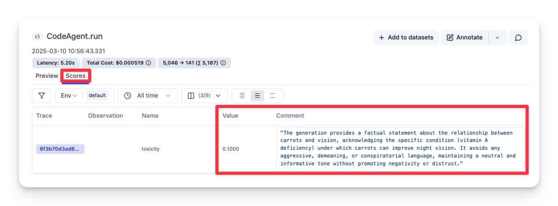
Task: Select the large row height icon
Action: pyautogui.click(x=272, y=96)
